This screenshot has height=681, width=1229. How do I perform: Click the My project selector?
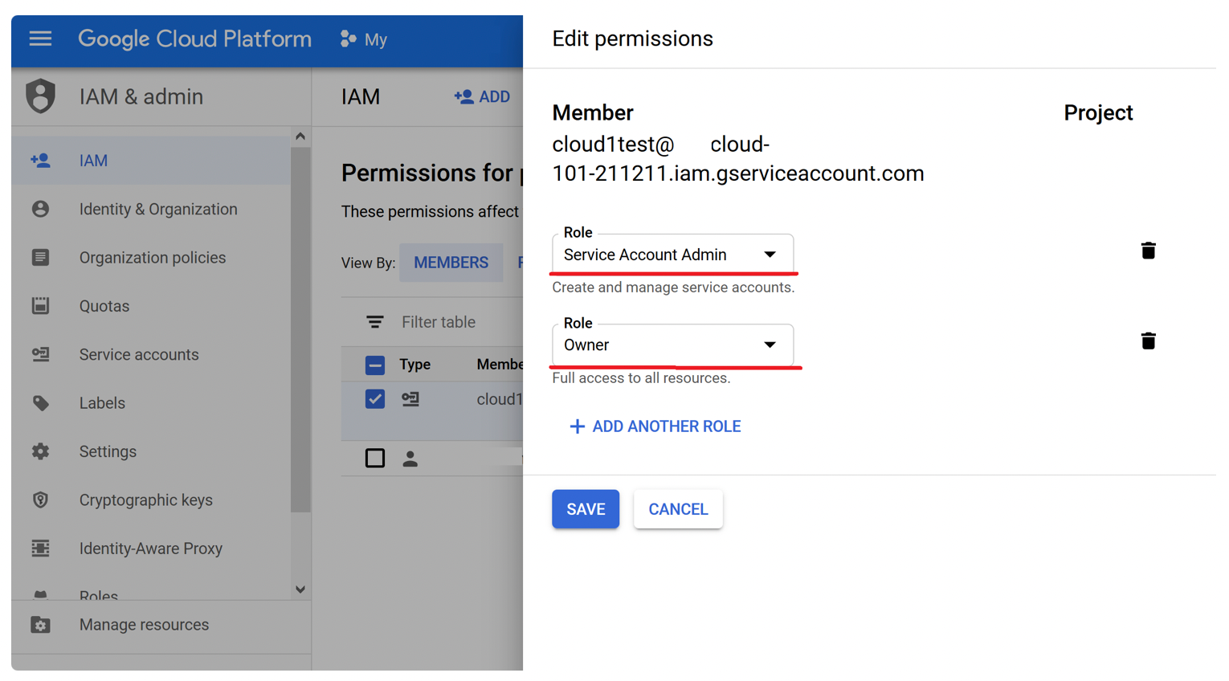[x=364, y=39]
